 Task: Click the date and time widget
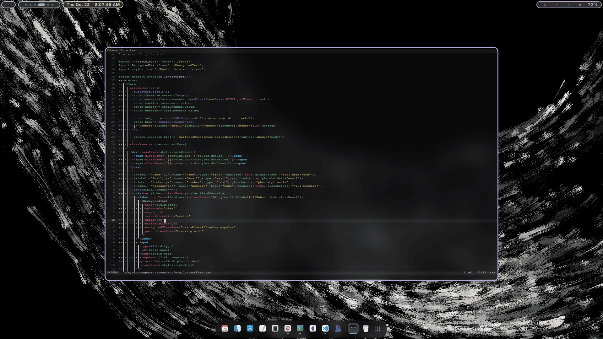coord(93,5)
